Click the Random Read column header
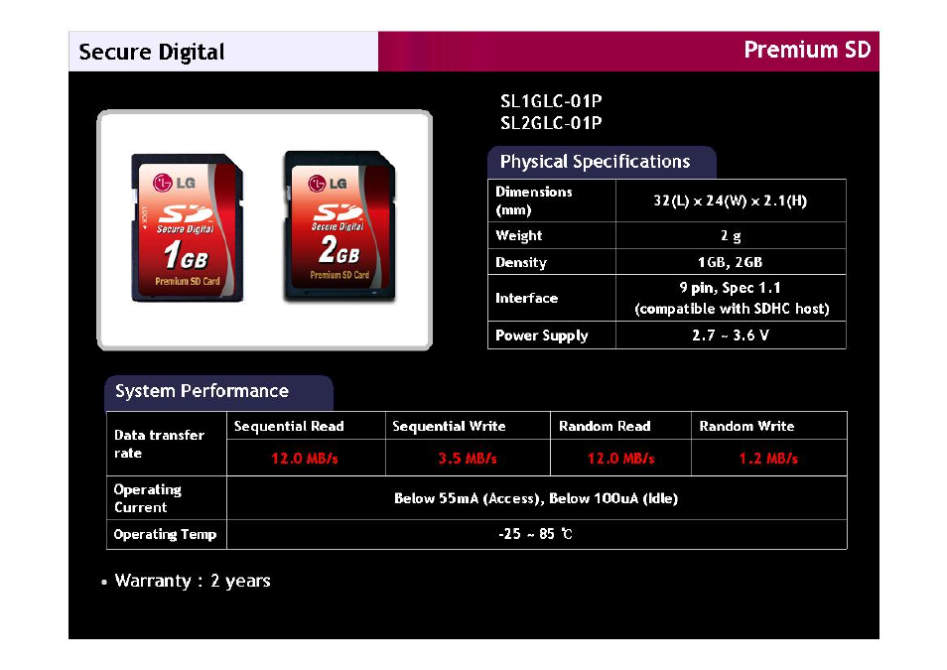The width and height of the screenshot is (947, 670). tap(620, 426)
